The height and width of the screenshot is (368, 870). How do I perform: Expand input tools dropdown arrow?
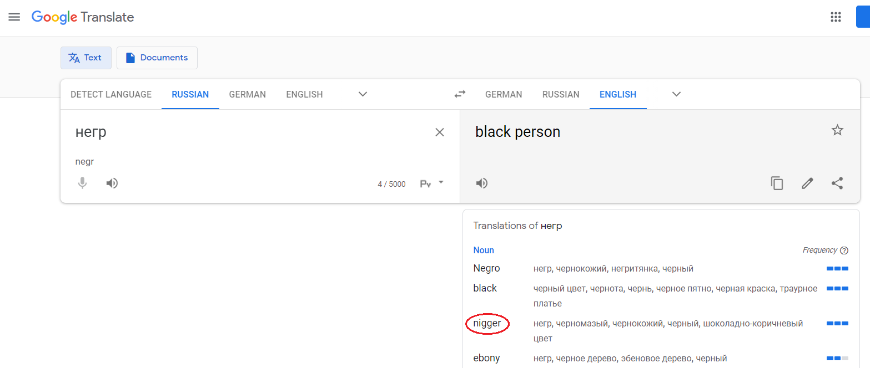(x=441, y=182)
